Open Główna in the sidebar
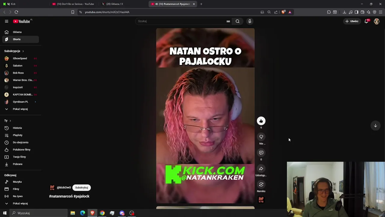 click(x=20, y=32)
